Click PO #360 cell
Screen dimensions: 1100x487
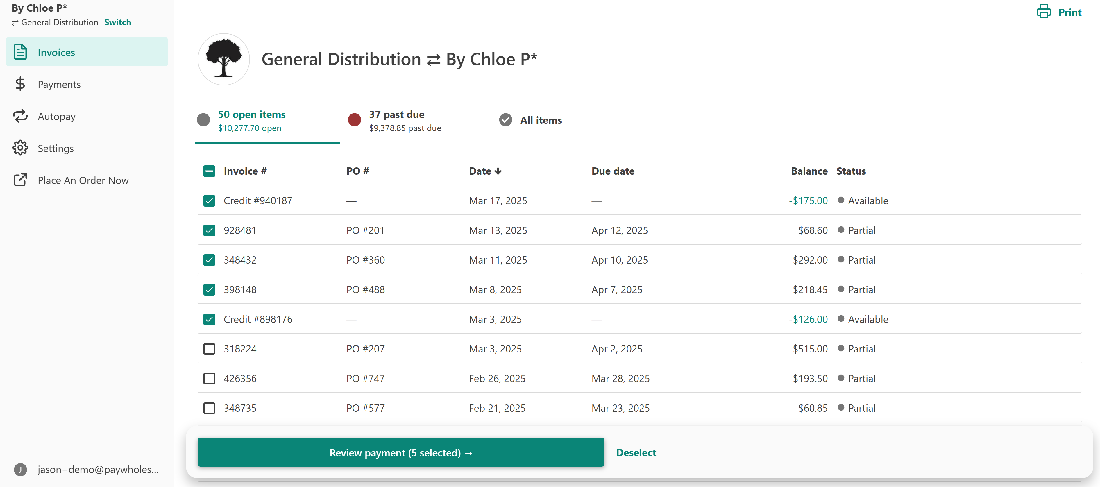[x=366, y=260]
